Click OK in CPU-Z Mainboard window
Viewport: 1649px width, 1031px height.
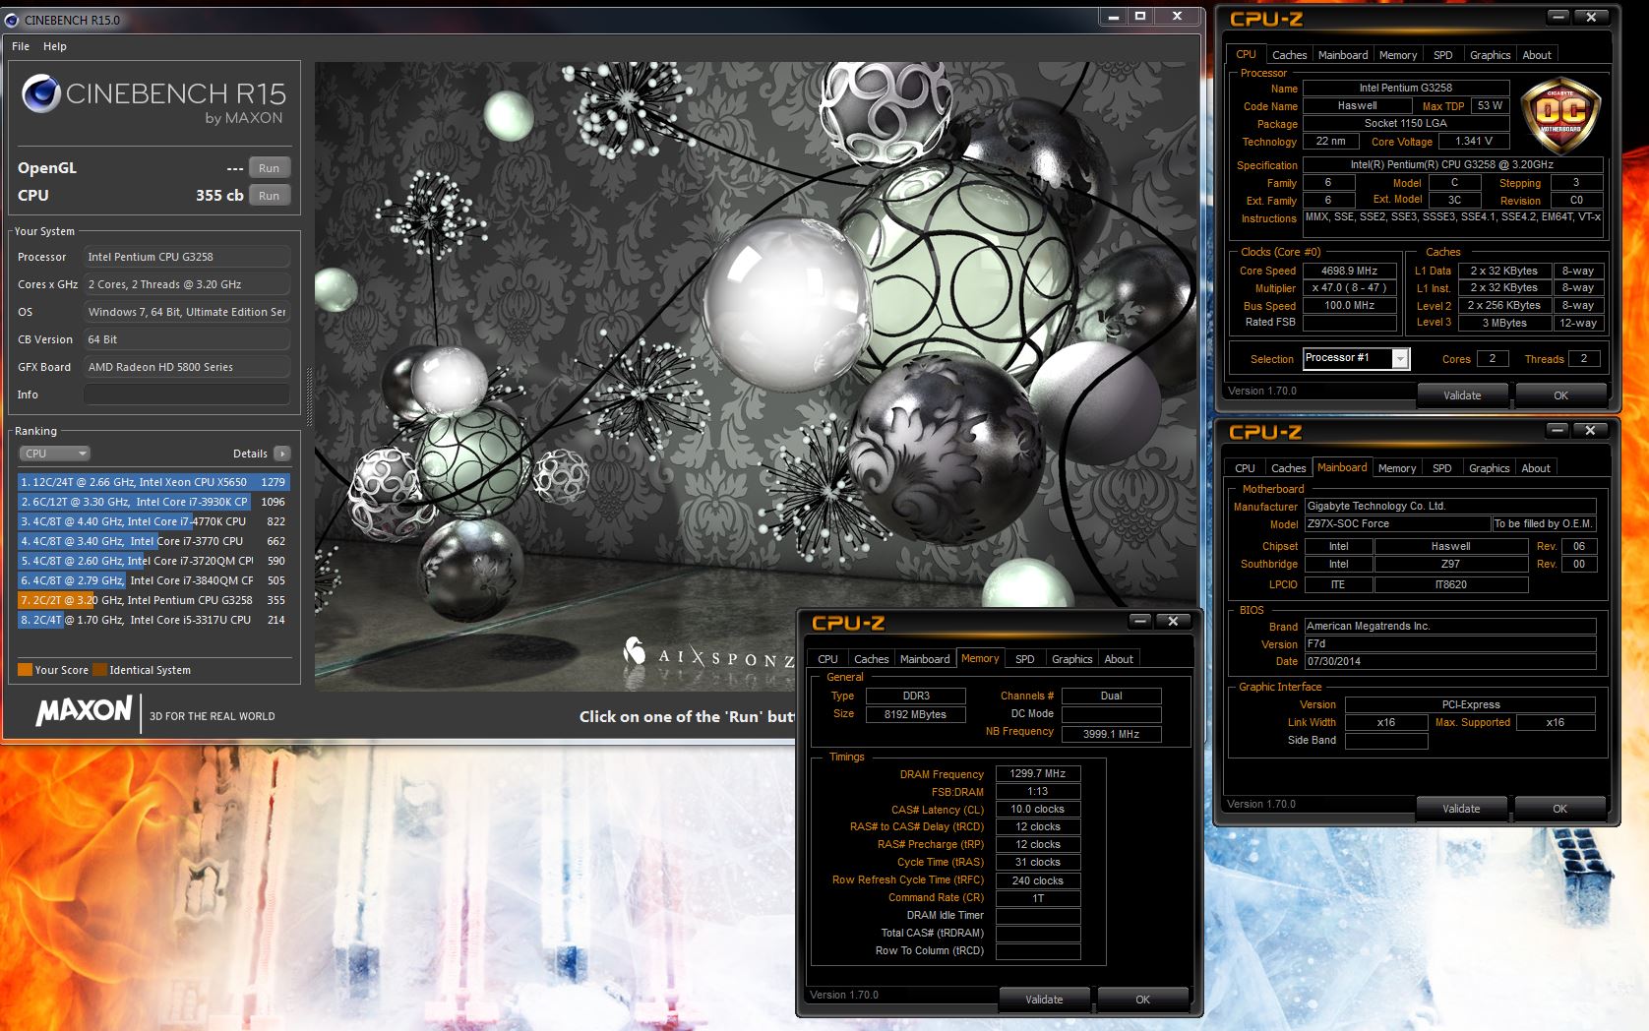click(1560, 809)
